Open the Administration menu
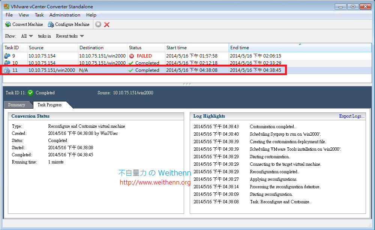The height and width of the screenshot is (230, 375). (x=65, y=15)
